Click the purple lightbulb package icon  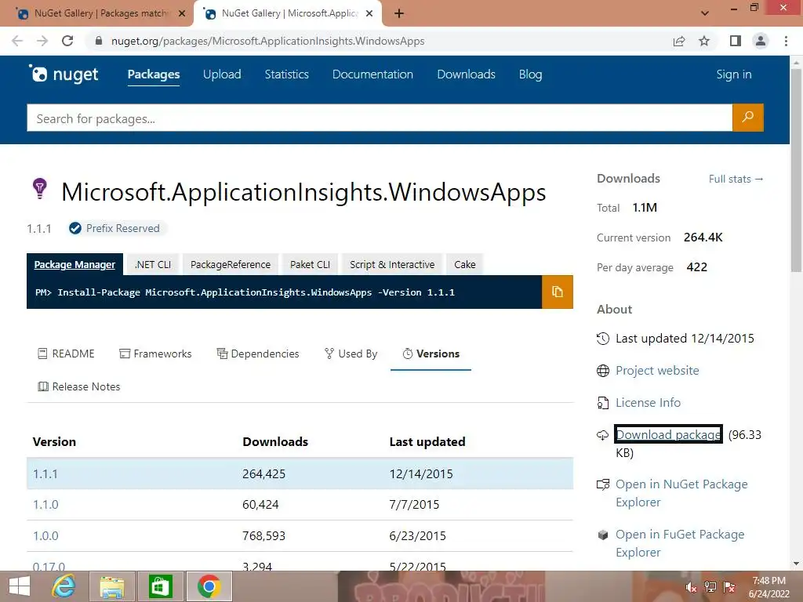(x=40, y=189)
